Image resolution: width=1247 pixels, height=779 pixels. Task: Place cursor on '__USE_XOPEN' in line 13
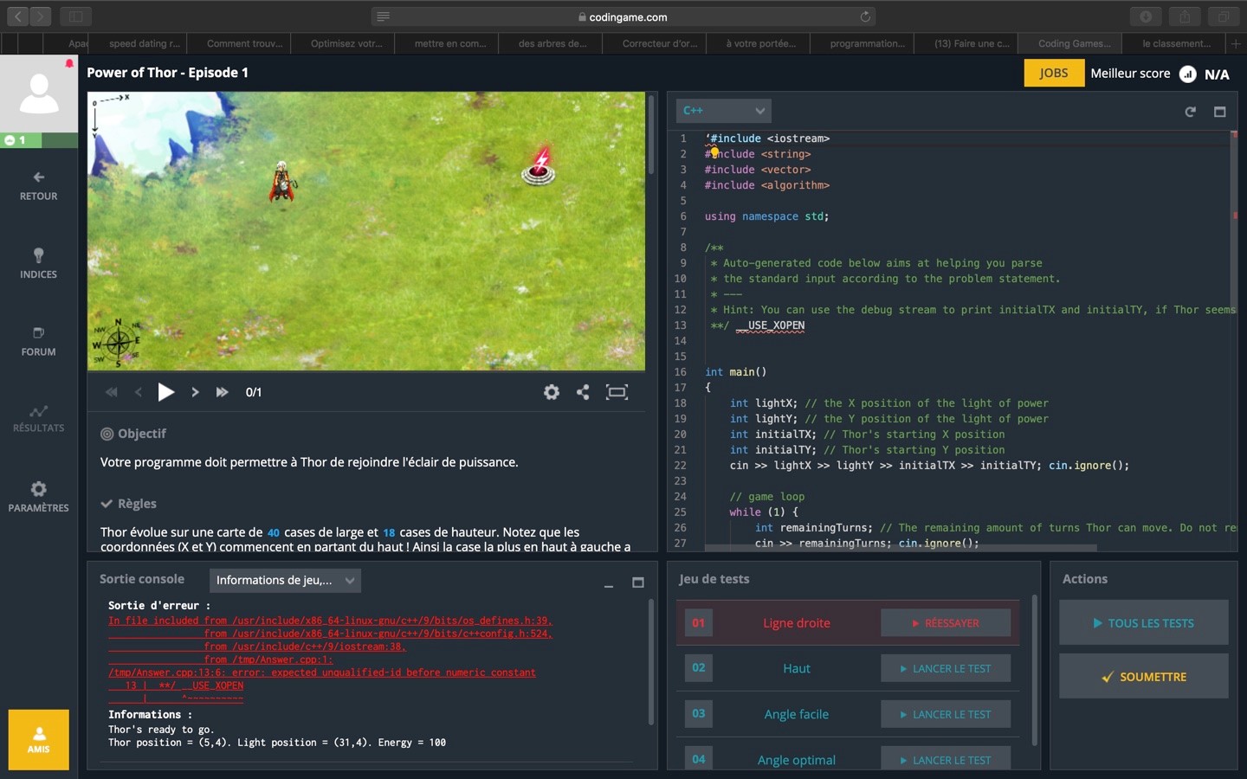point(770,325)
